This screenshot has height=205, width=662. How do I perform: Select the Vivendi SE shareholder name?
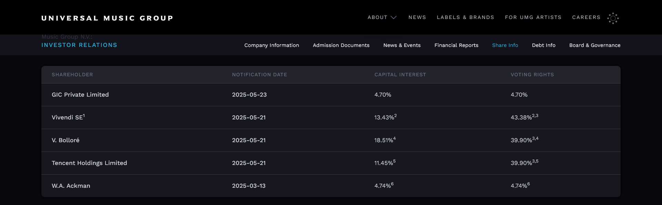point(68,117)
